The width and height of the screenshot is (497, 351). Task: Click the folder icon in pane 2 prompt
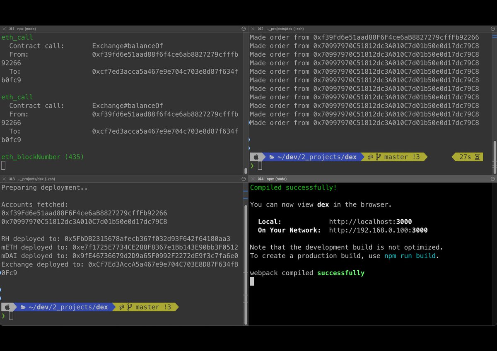tap(272, 157)
